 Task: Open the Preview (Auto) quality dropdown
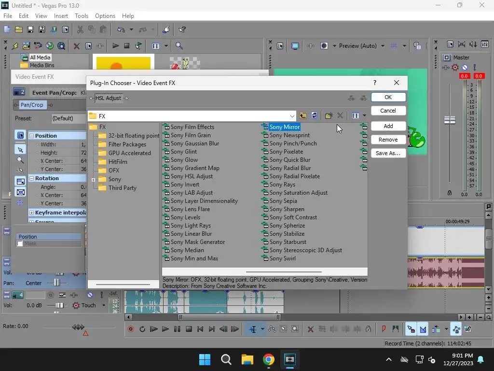383,46
